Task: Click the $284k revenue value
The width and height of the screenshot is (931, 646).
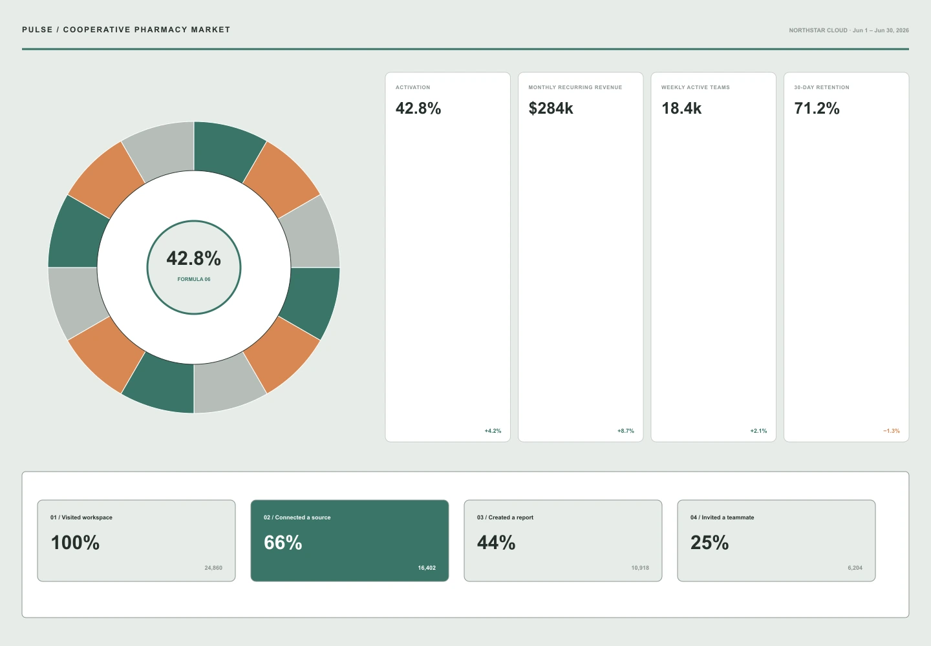Action: (x=551, y=109)
